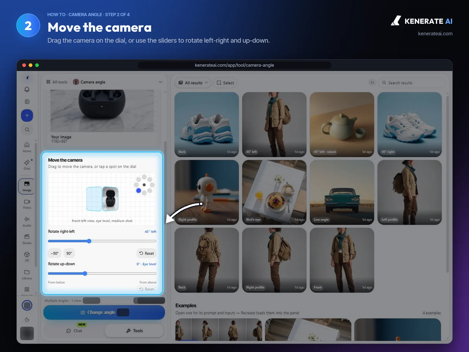
Task: Open the Low angle teal car result
Action: (342, 192)
